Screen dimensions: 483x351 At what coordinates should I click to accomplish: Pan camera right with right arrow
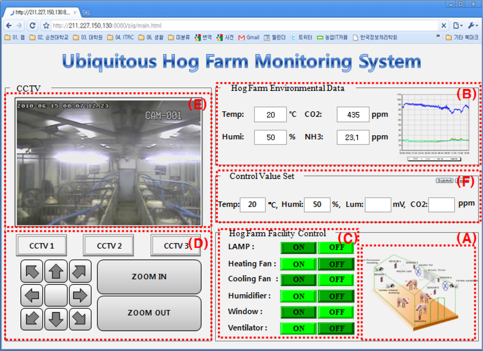pyautogui.click(x=80, y=295)
